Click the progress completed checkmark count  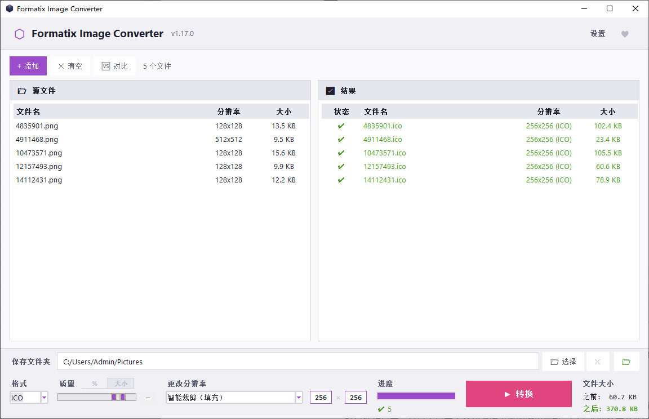[x=385, y=409]
